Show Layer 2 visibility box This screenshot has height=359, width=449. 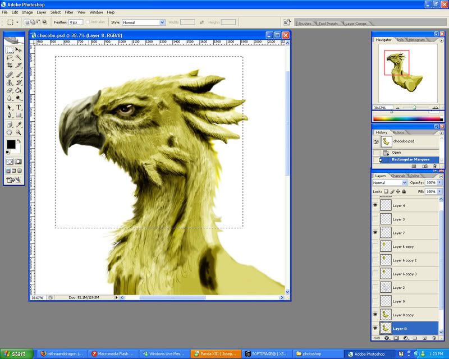[375, 287]
